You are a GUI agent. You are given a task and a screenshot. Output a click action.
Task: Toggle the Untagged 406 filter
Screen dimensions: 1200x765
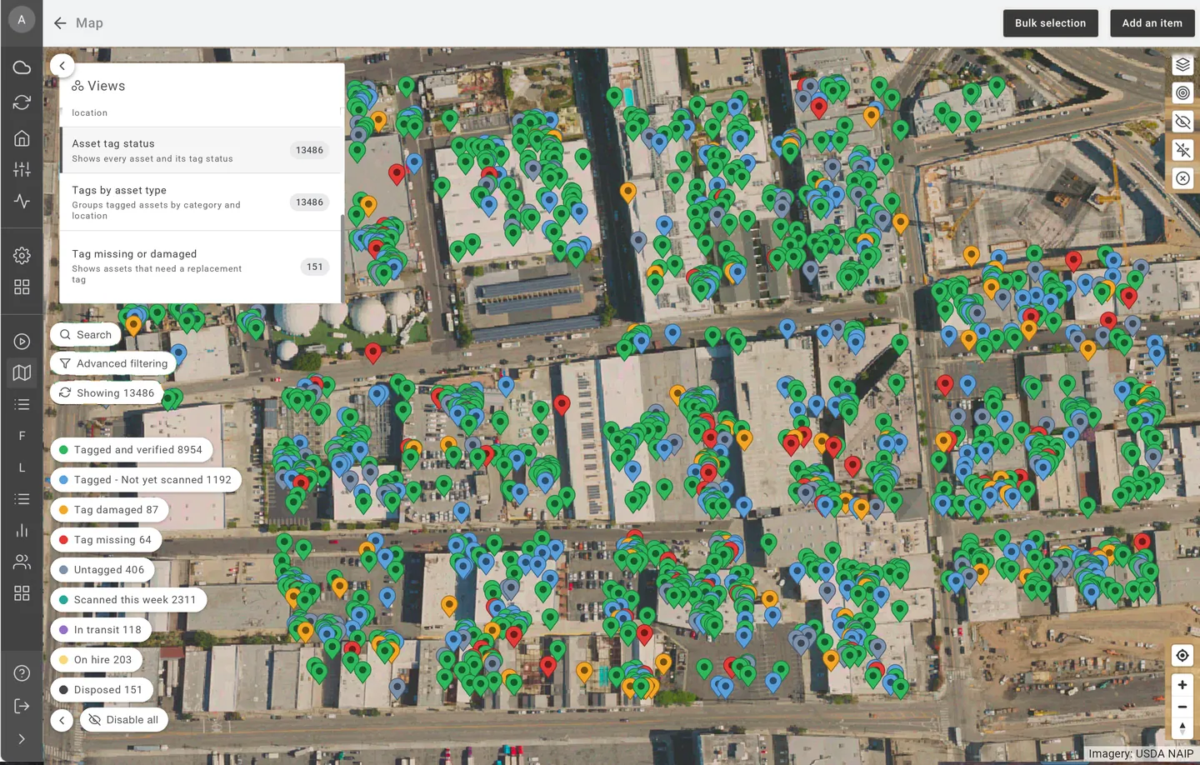point(102,570)
